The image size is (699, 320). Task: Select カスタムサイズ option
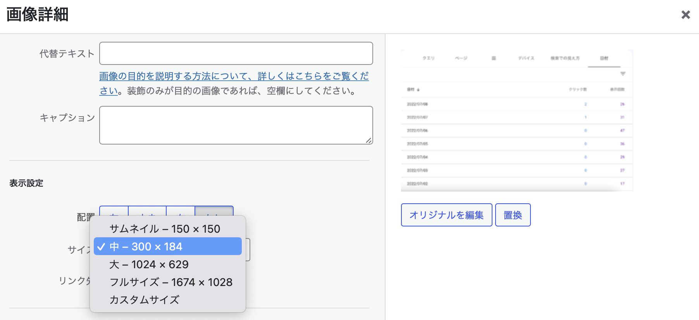[x=168, y=300]
